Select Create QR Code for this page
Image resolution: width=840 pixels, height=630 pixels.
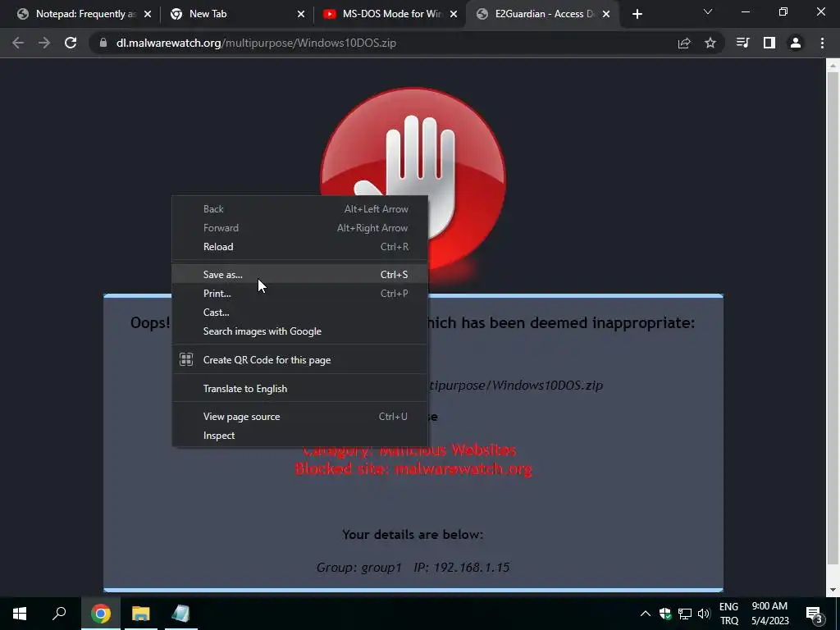coord(299,360)
